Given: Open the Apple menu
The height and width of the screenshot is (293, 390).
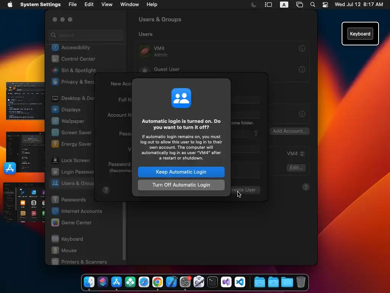Looking at the screenshot, I should coord(10,5).
